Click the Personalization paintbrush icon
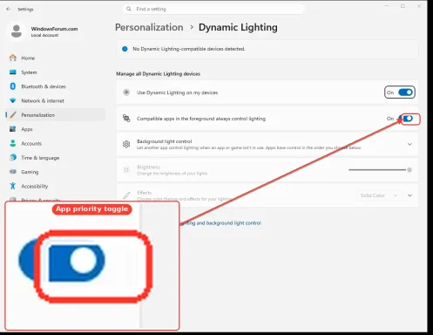The width and height of the screenshot is (433, 335). point(13,114)
